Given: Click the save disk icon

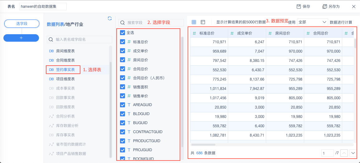Looking at the screenshot, I should [x=298, y=6].
